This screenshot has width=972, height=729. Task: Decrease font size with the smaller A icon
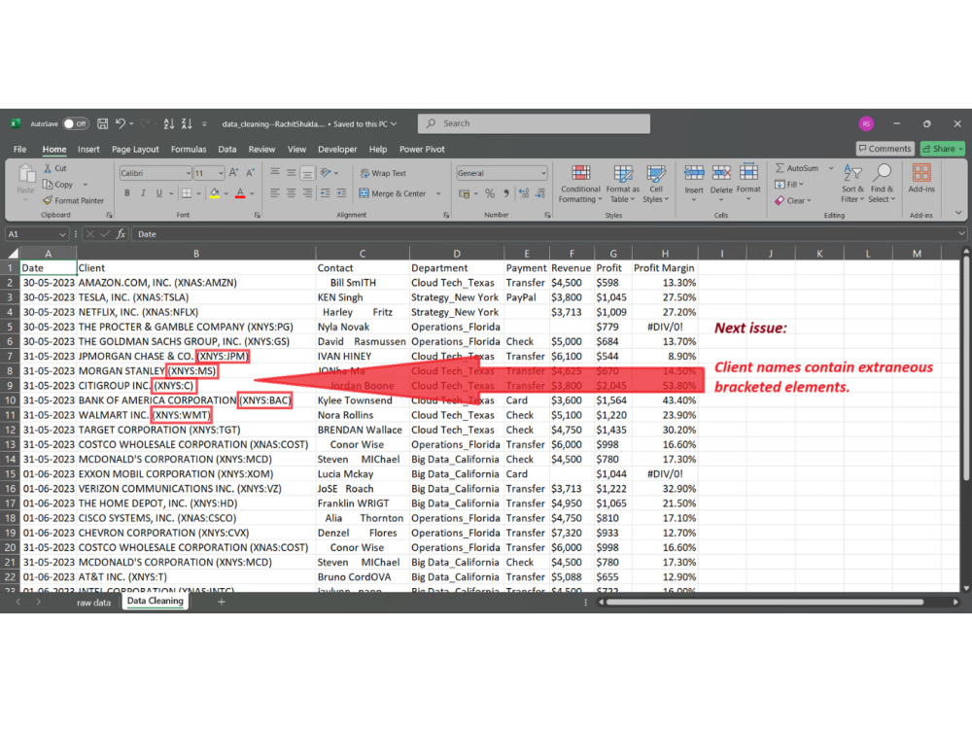click(x=250, y=173)
